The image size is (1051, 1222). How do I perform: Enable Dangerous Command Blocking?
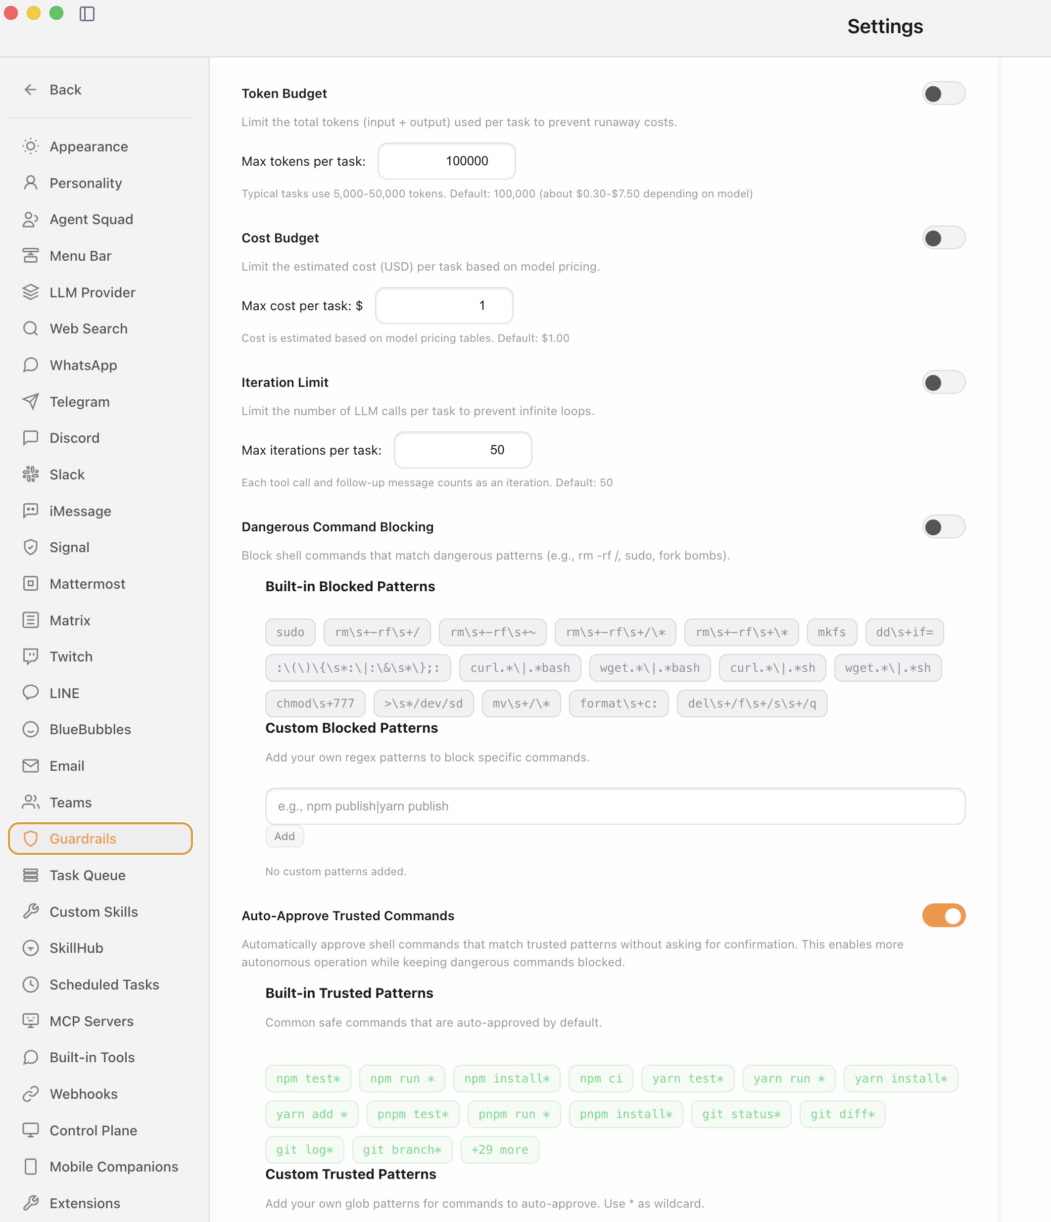pyautogui.click(x=943, y=527)
